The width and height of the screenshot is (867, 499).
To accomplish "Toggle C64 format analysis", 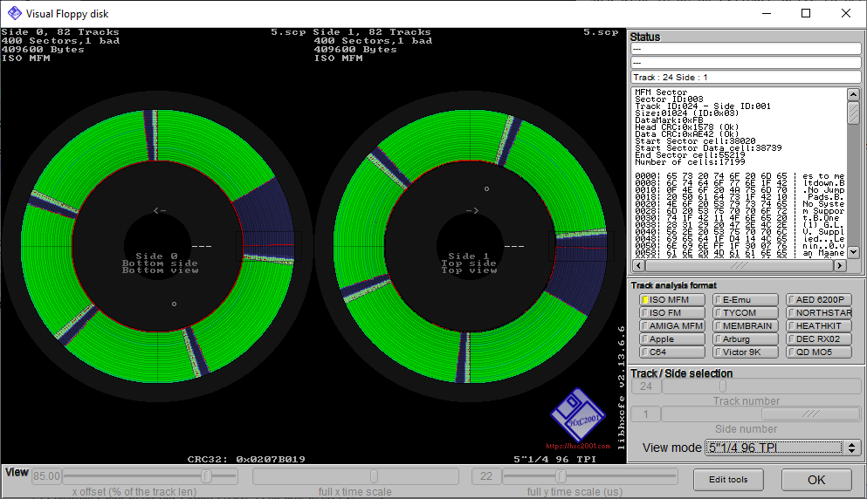I will [671, 352].
